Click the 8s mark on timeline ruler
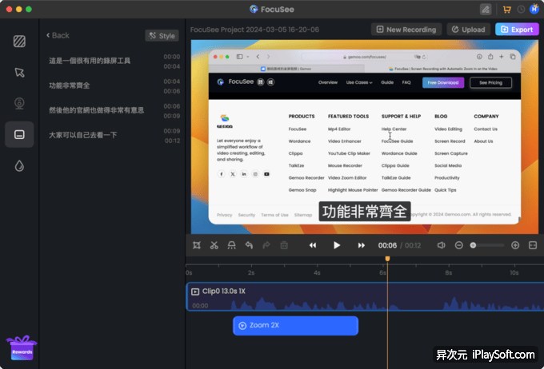The image size is (544, 369). [448, 272]
